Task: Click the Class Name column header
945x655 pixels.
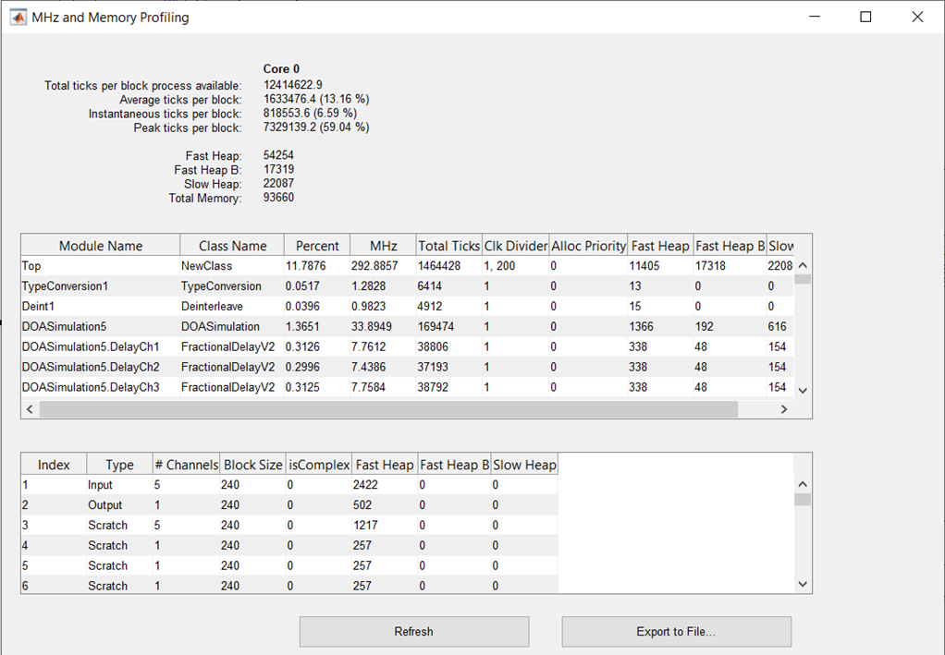Action: click(x=232, y=246)
